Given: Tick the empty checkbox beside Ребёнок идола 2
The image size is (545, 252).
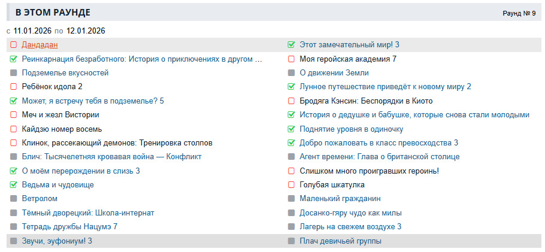Looking at the screenshot, I should click(x=14, y=87).
